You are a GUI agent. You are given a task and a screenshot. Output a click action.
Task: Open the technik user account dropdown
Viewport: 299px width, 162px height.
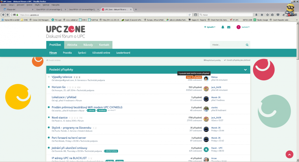tap(243, 27)
